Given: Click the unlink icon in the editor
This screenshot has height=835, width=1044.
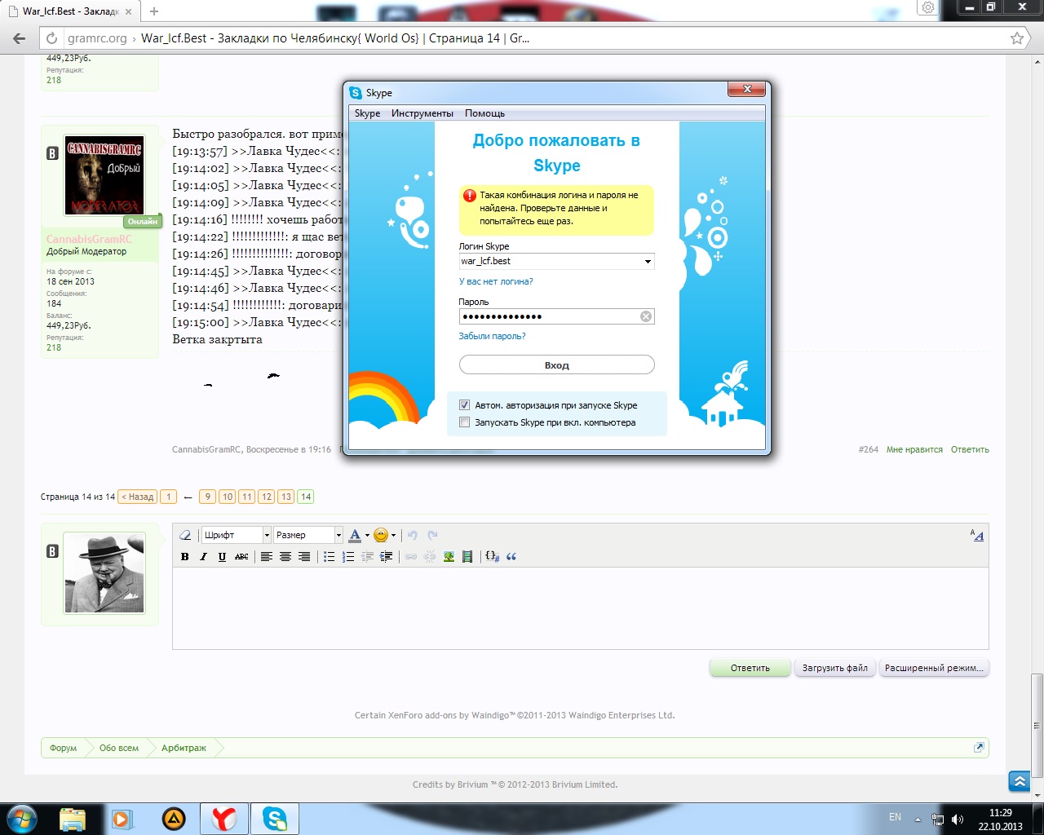Looking at the screenshot, I should 430,557.
